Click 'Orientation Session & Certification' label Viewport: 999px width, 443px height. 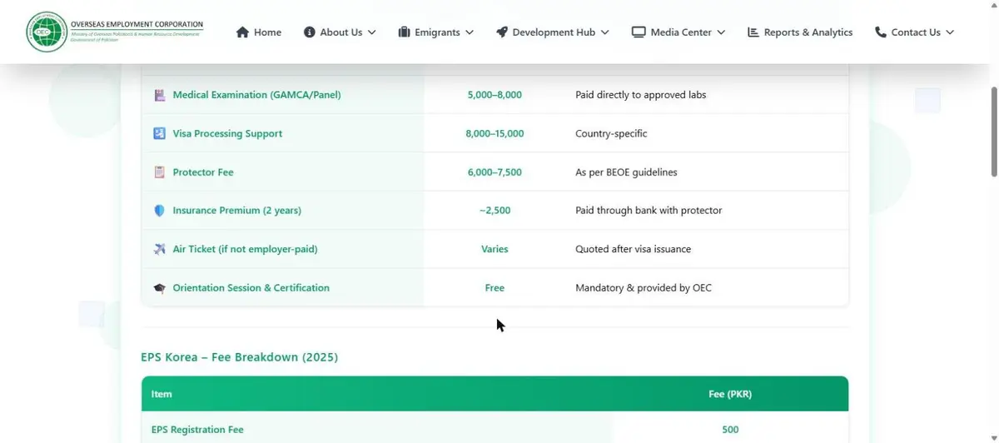pos(251,288)
